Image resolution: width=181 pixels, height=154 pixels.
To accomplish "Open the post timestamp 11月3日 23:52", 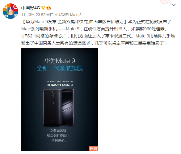I will (x=33, y=15).
